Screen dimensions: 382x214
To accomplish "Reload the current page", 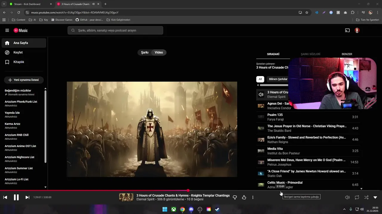I will click(19, 12).
